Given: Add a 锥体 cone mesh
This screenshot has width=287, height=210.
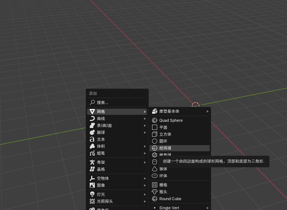Looking at the screenshot, I should click(179, 169).
